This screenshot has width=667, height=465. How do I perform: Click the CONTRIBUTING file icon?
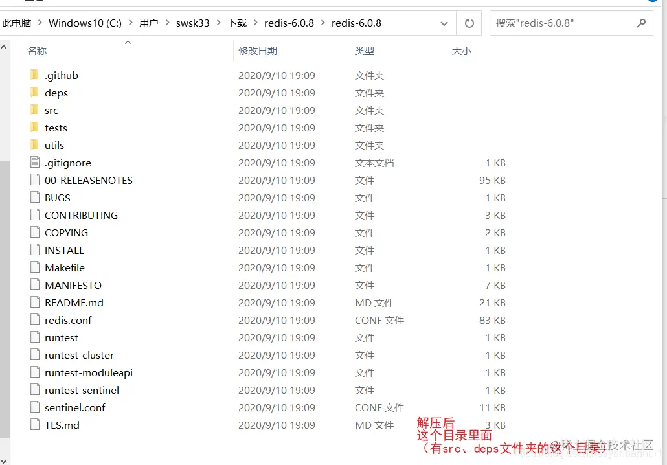tap(35, 214)
